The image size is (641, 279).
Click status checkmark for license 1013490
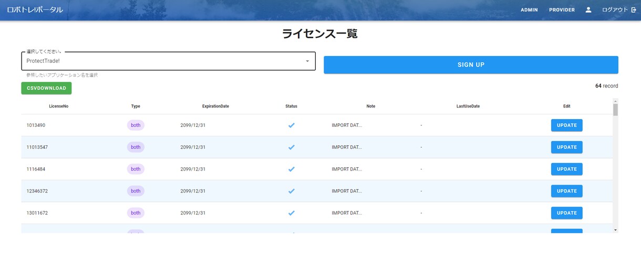point(291,125)
